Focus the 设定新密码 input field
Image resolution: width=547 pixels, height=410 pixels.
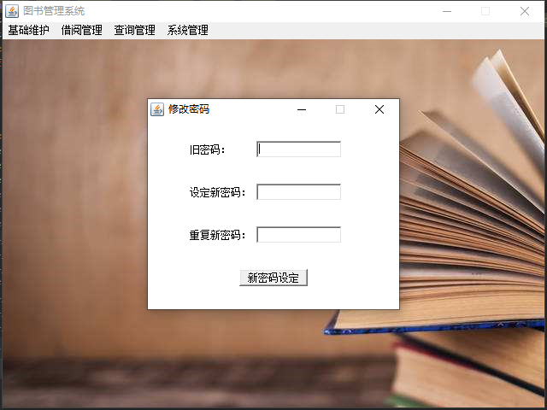298,192
